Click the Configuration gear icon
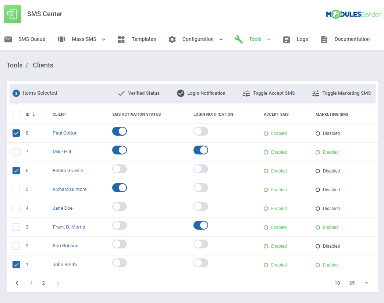Image resolution: width=384 pixels, height=303 pixels. [172, 39]
